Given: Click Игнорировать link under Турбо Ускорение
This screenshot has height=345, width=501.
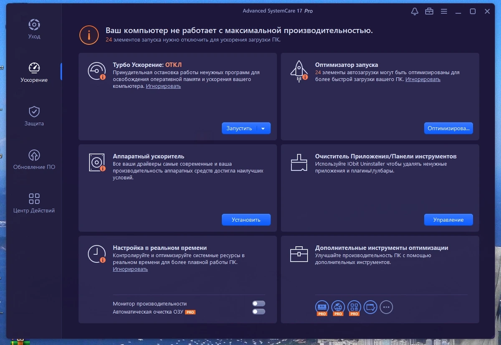Looking at the screenshot, I should [x=163, y=86].
